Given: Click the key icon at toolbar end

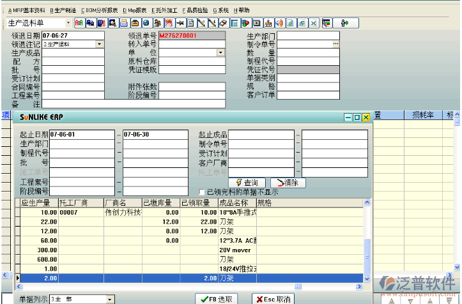Looking at the screenshot, I should (x=344, y=23).
